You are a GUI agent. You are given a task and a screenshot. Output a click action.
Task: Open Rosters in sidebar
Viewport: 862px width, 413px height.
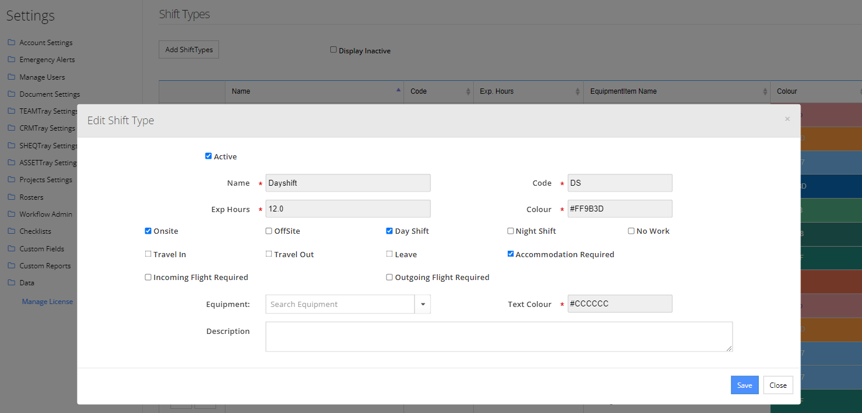(31, 197)
